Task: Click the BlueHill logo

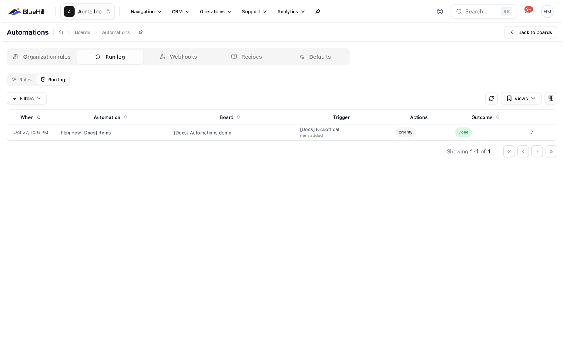Action: click(x=27, y=12)
